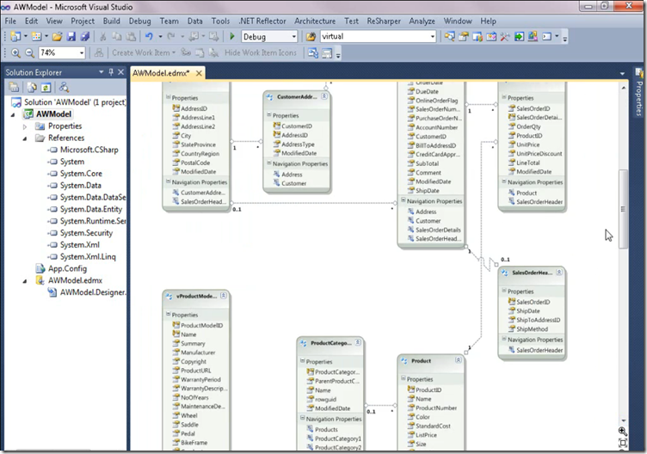Collapse the vProductMode entity shape
This screenshot has height=454, width=647.
coord(223,295)
